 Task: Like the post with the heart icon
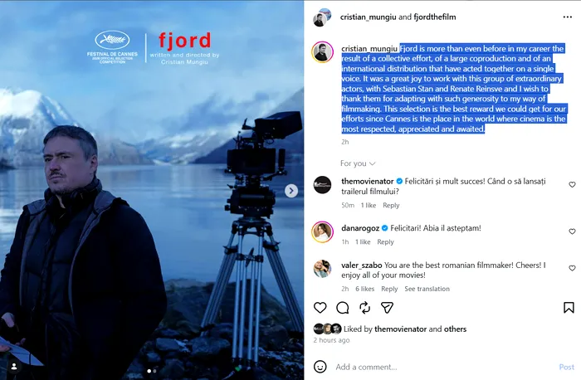320,308
